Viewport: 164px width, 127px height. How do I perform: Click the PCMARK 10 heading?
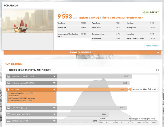click(11, 5)
